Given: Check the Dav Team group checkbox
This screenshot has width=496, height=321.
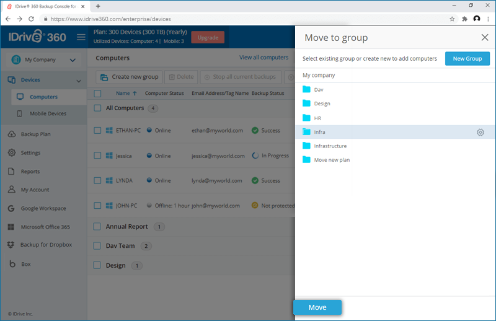Looking at the screenshot, I should tap(97, 246).
